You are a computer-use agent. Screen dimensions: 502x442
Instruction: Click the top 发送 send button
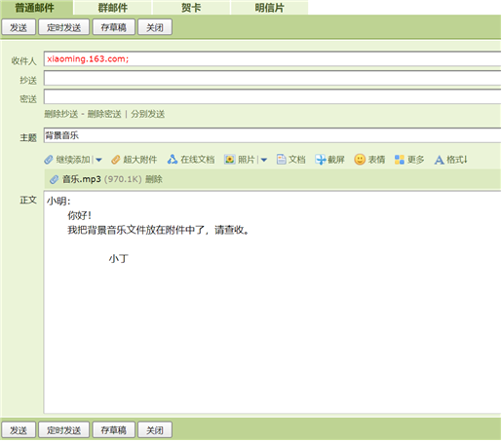(x=19, y=27)
